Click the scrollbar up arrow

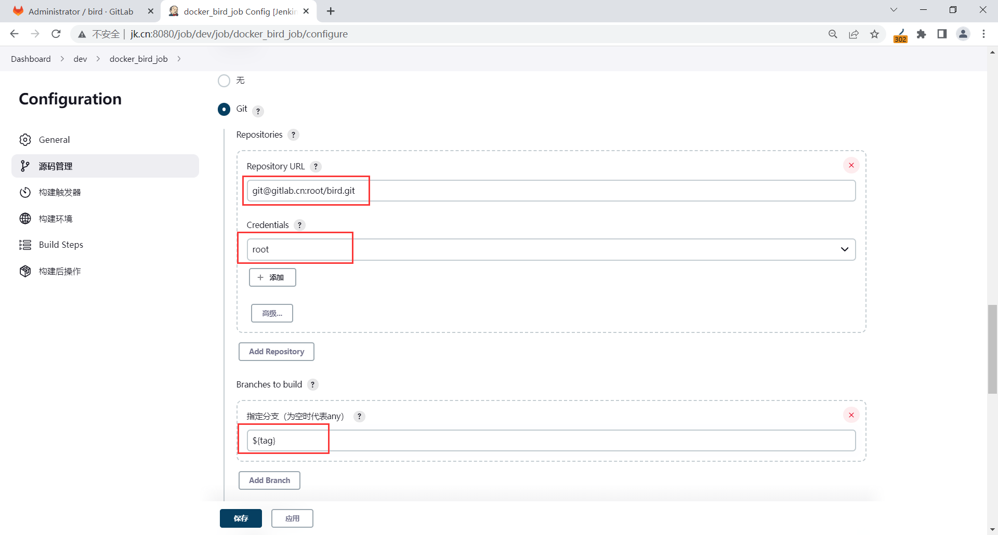992,52
